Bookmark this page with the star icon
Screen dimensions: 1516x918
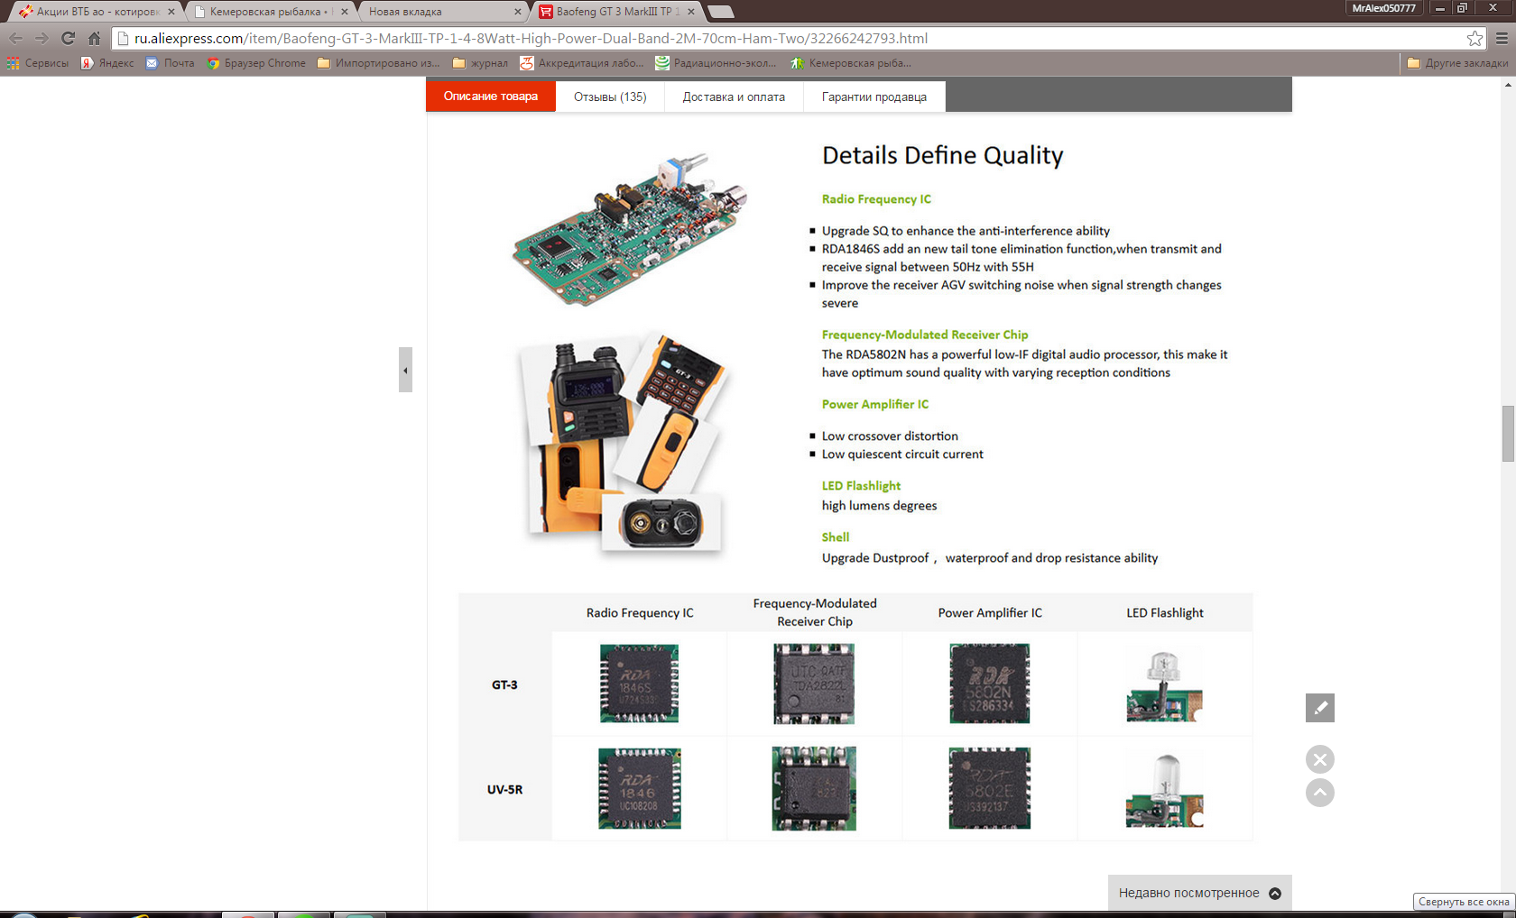pos(1474,38)
